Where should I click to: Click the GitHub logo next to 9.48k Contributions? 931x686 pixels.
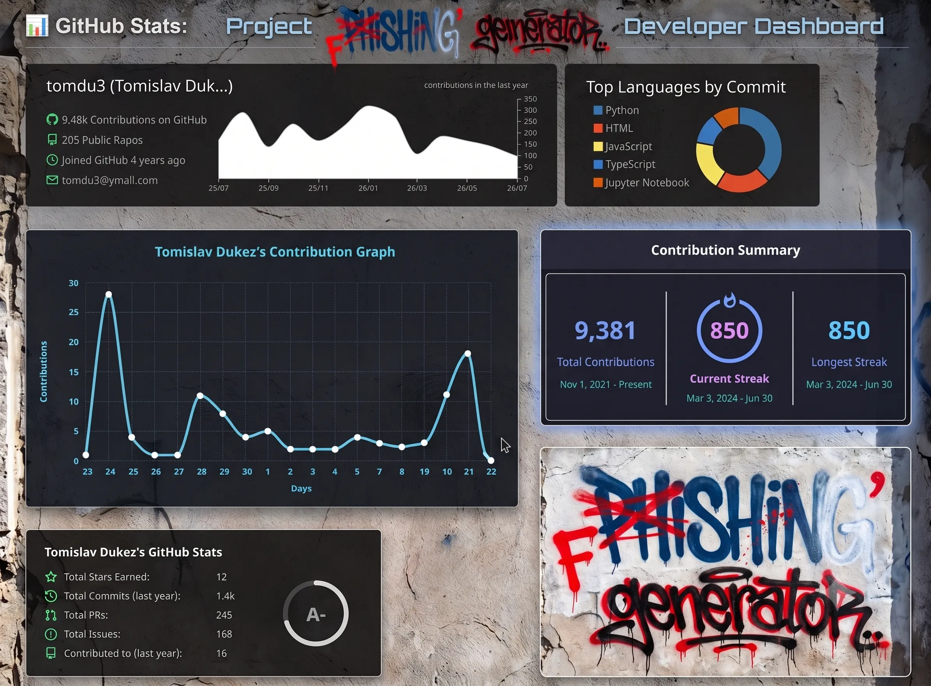[x=52, y=120]
